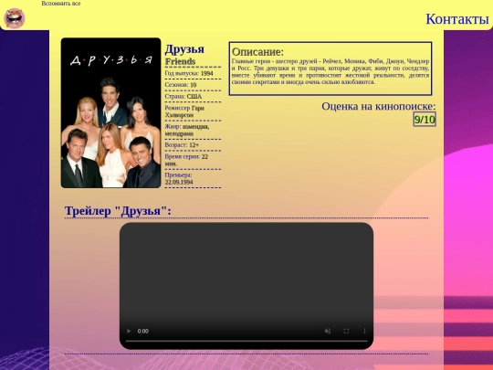Click the 9/10 rating badge
The width and height of the screenshot is (493, 370).
[425, 120]
